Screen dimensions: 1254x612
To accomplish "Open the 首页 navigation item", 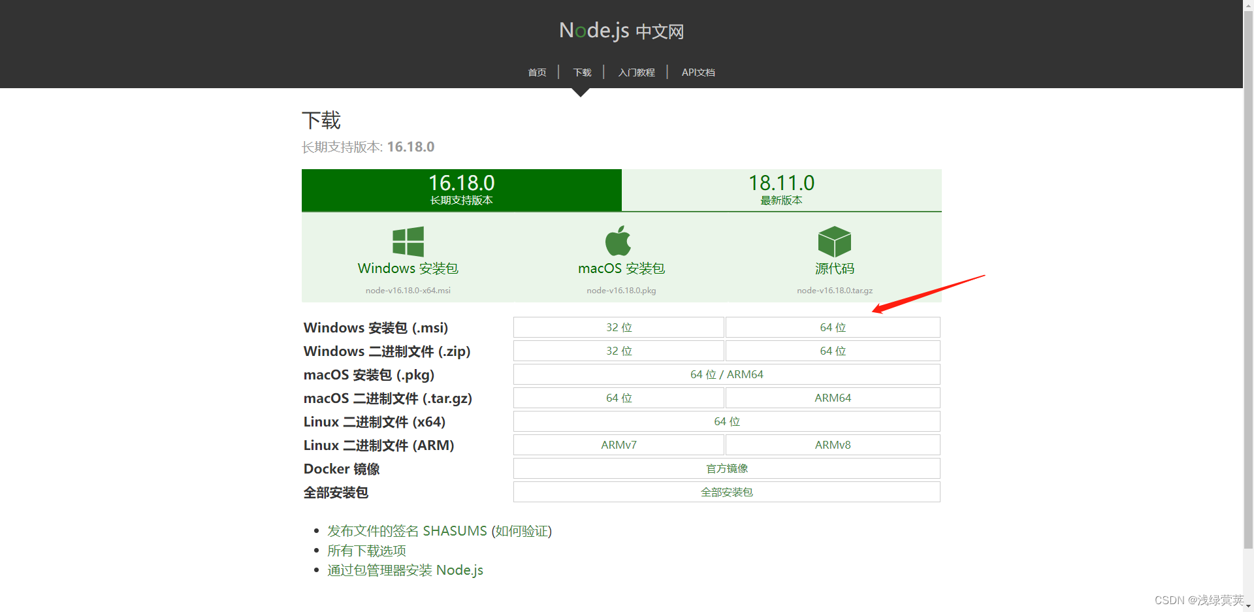I will (537, 72).
